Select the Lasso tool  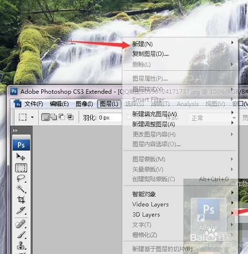[21, 178]
